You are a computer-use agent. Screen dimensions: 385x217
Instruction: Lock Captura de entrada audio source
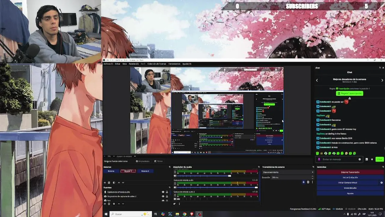(167, 192)
